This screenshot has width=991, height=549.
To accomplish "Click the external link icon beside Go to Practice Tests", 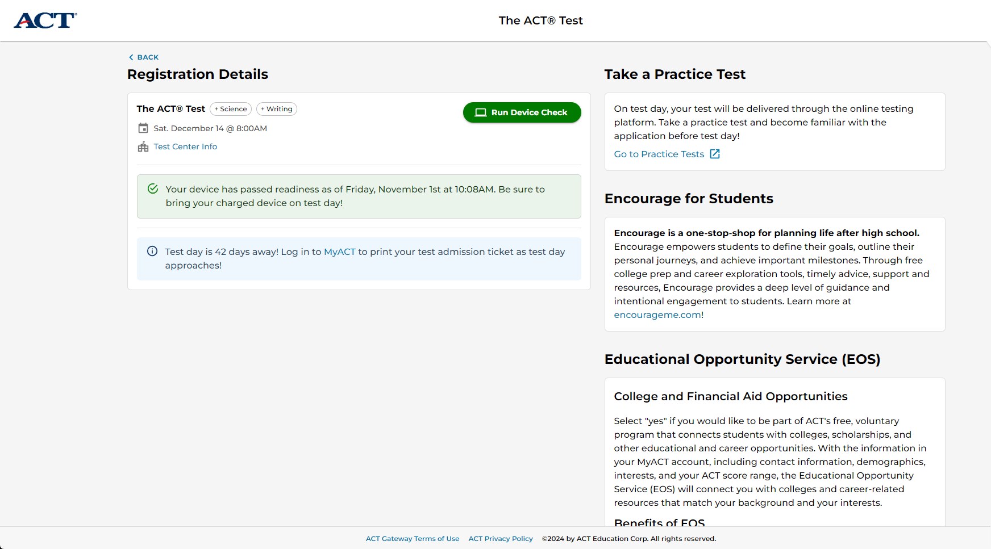I will [x=715, y=153].
